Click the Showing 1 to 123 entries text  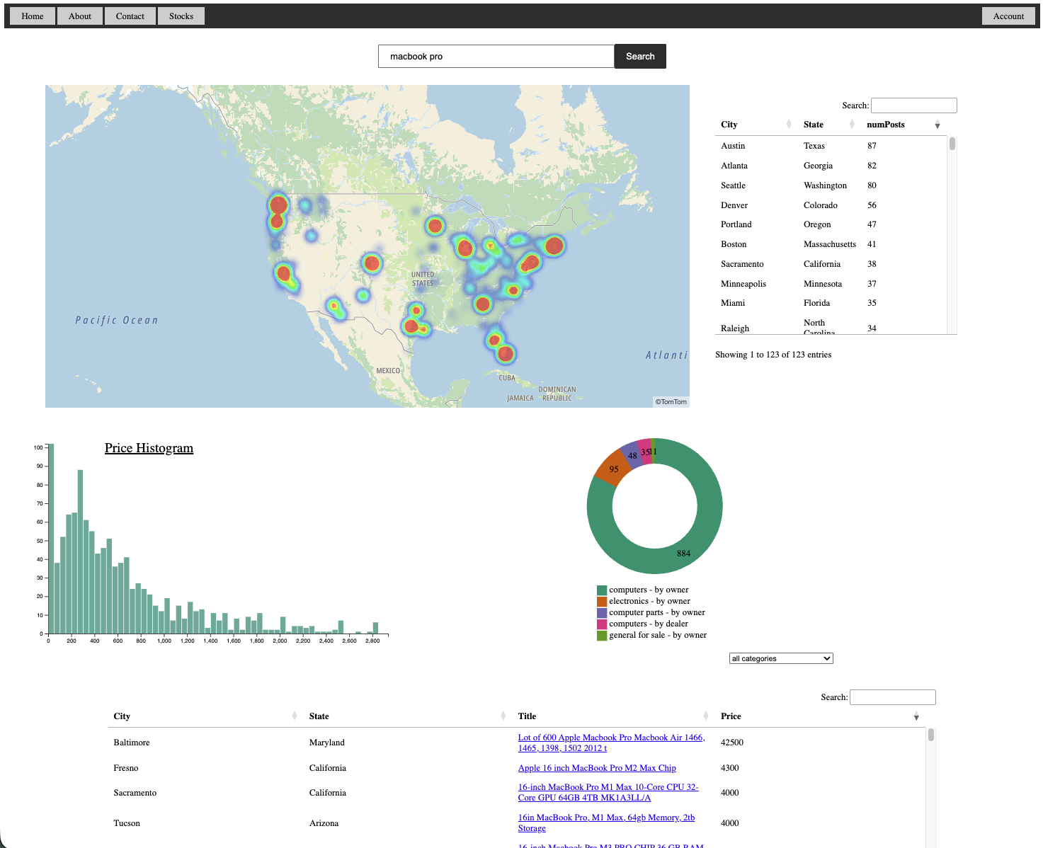coord(773,355)
